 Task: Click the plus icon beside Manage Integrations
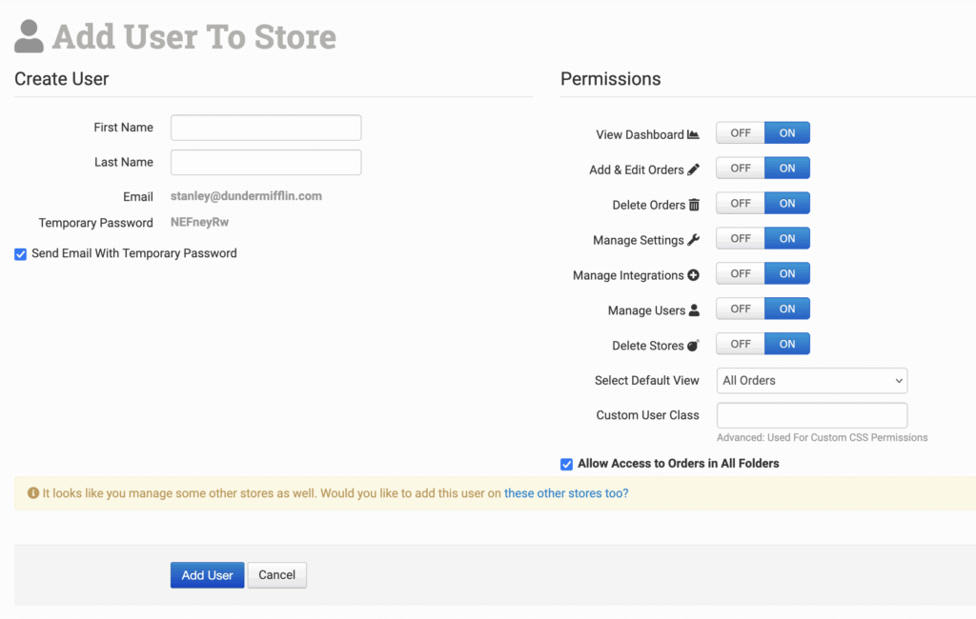tap(693, 275)
